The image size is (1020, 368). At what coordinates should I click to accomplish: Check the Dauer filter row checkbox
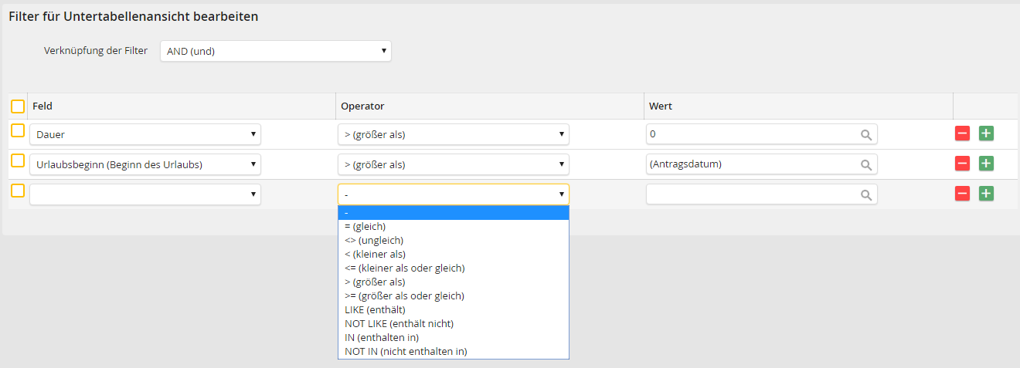17,131
